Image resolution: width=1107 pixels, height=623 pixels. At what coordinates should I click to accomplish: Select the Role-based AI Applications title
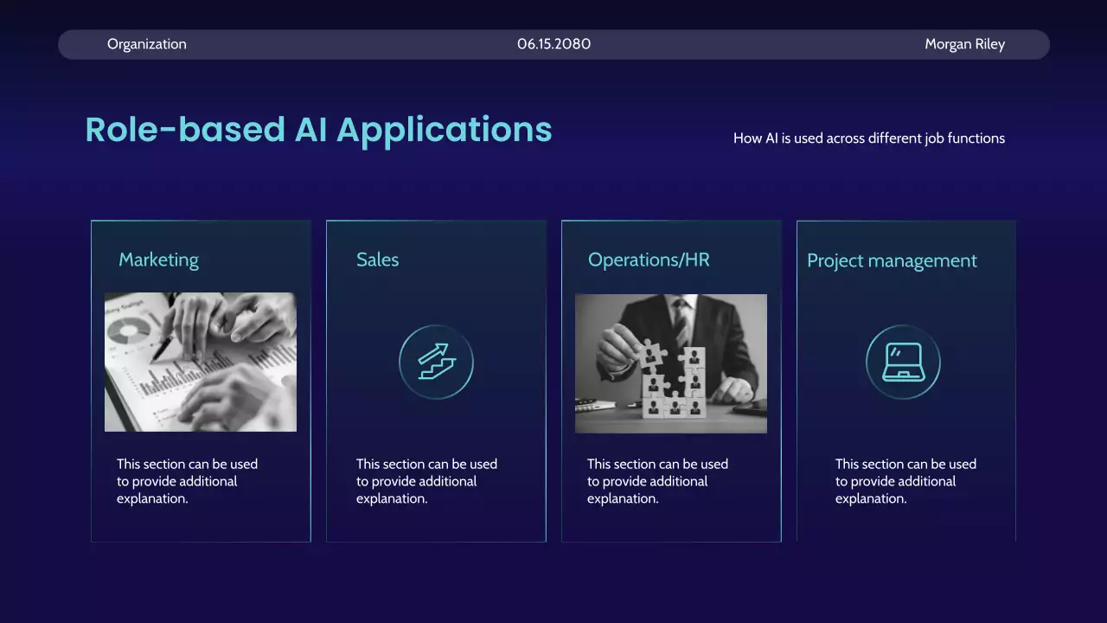point(318,130)
